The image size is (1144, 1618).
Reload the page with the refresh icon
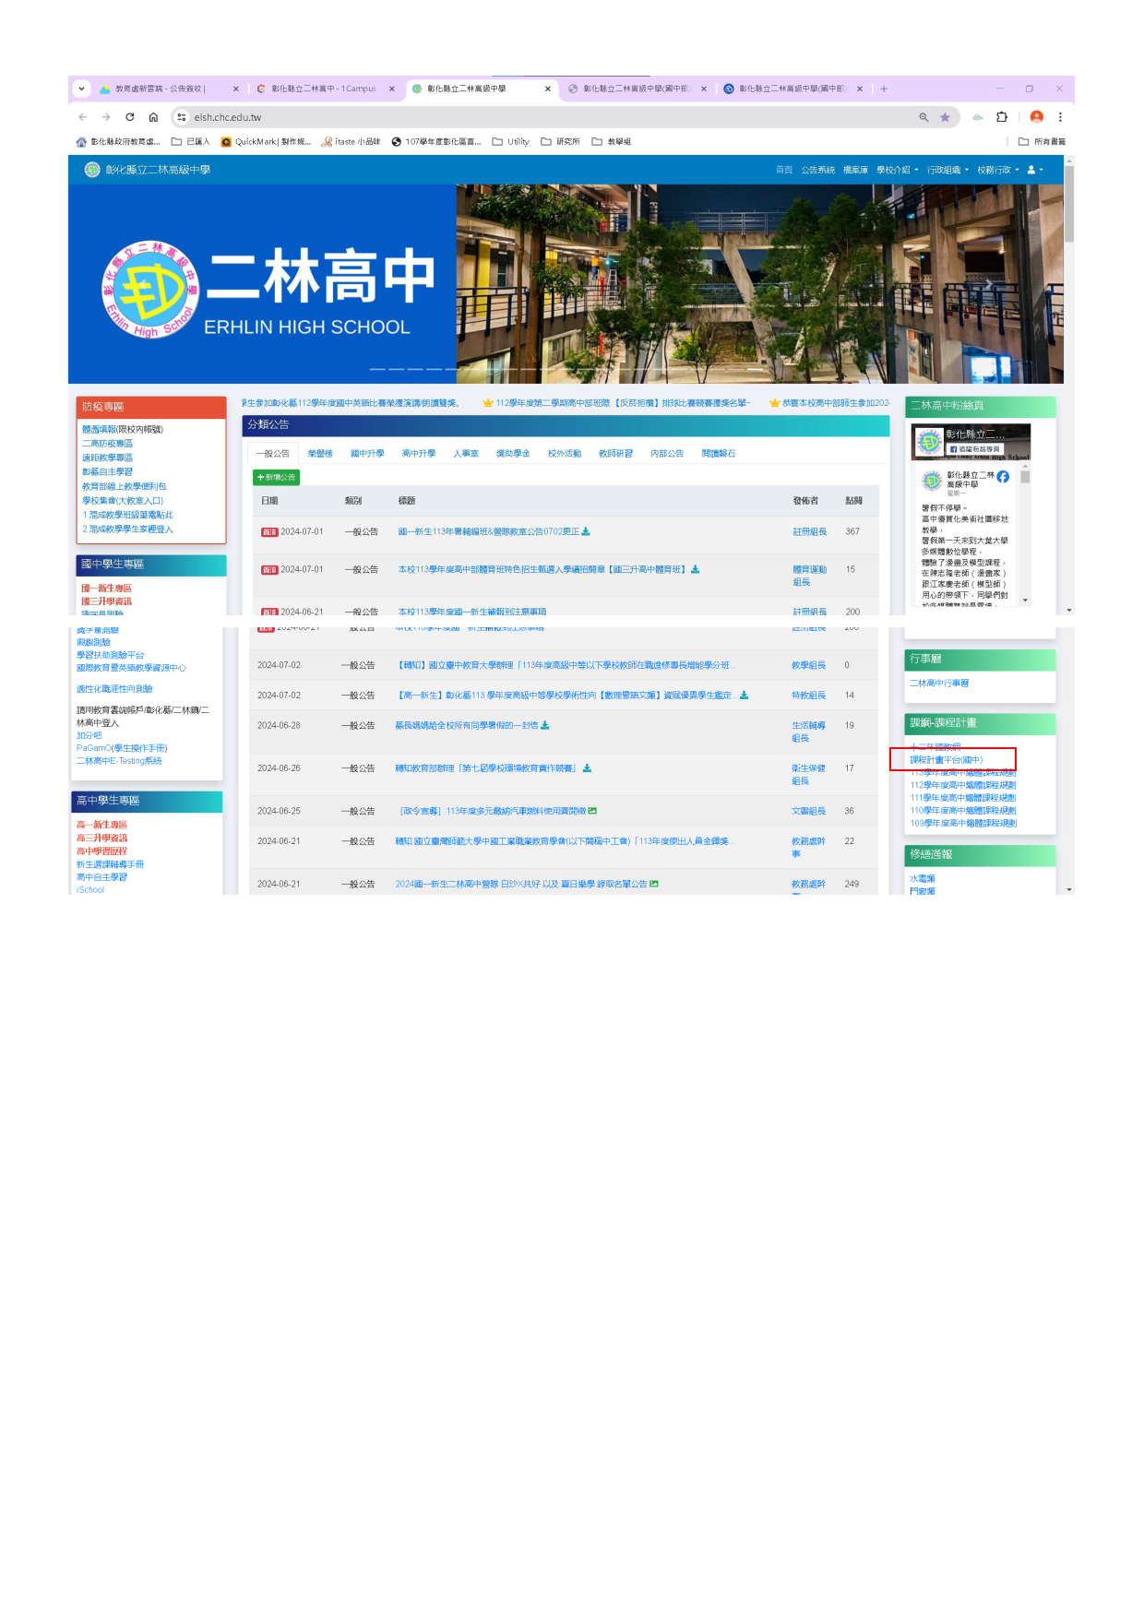[130, 117]
